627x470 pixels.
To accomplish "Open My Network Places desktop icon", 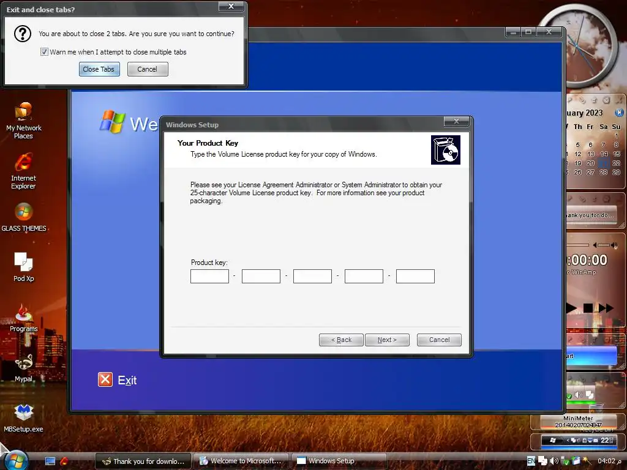I will click(24, 121).
